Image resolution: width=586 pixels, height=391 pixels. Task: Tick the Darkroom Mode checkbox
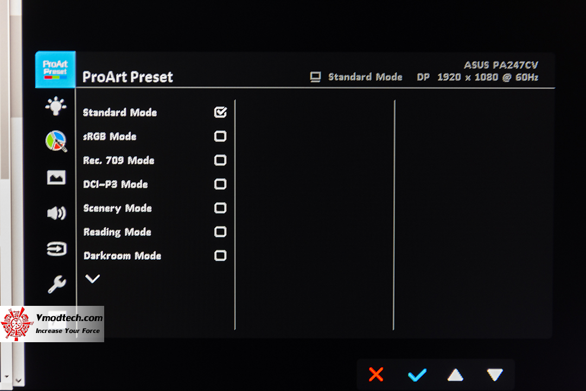pyautogui.click(x=220, y=256)
